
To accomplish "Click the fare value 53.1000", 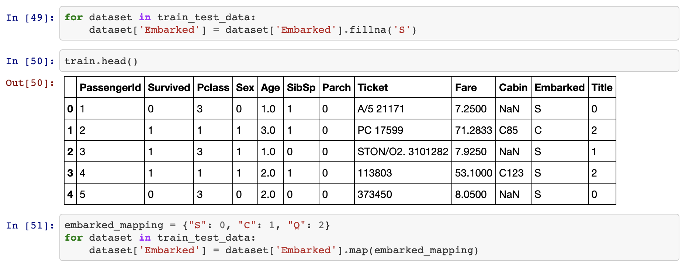I will coord(474,173).
